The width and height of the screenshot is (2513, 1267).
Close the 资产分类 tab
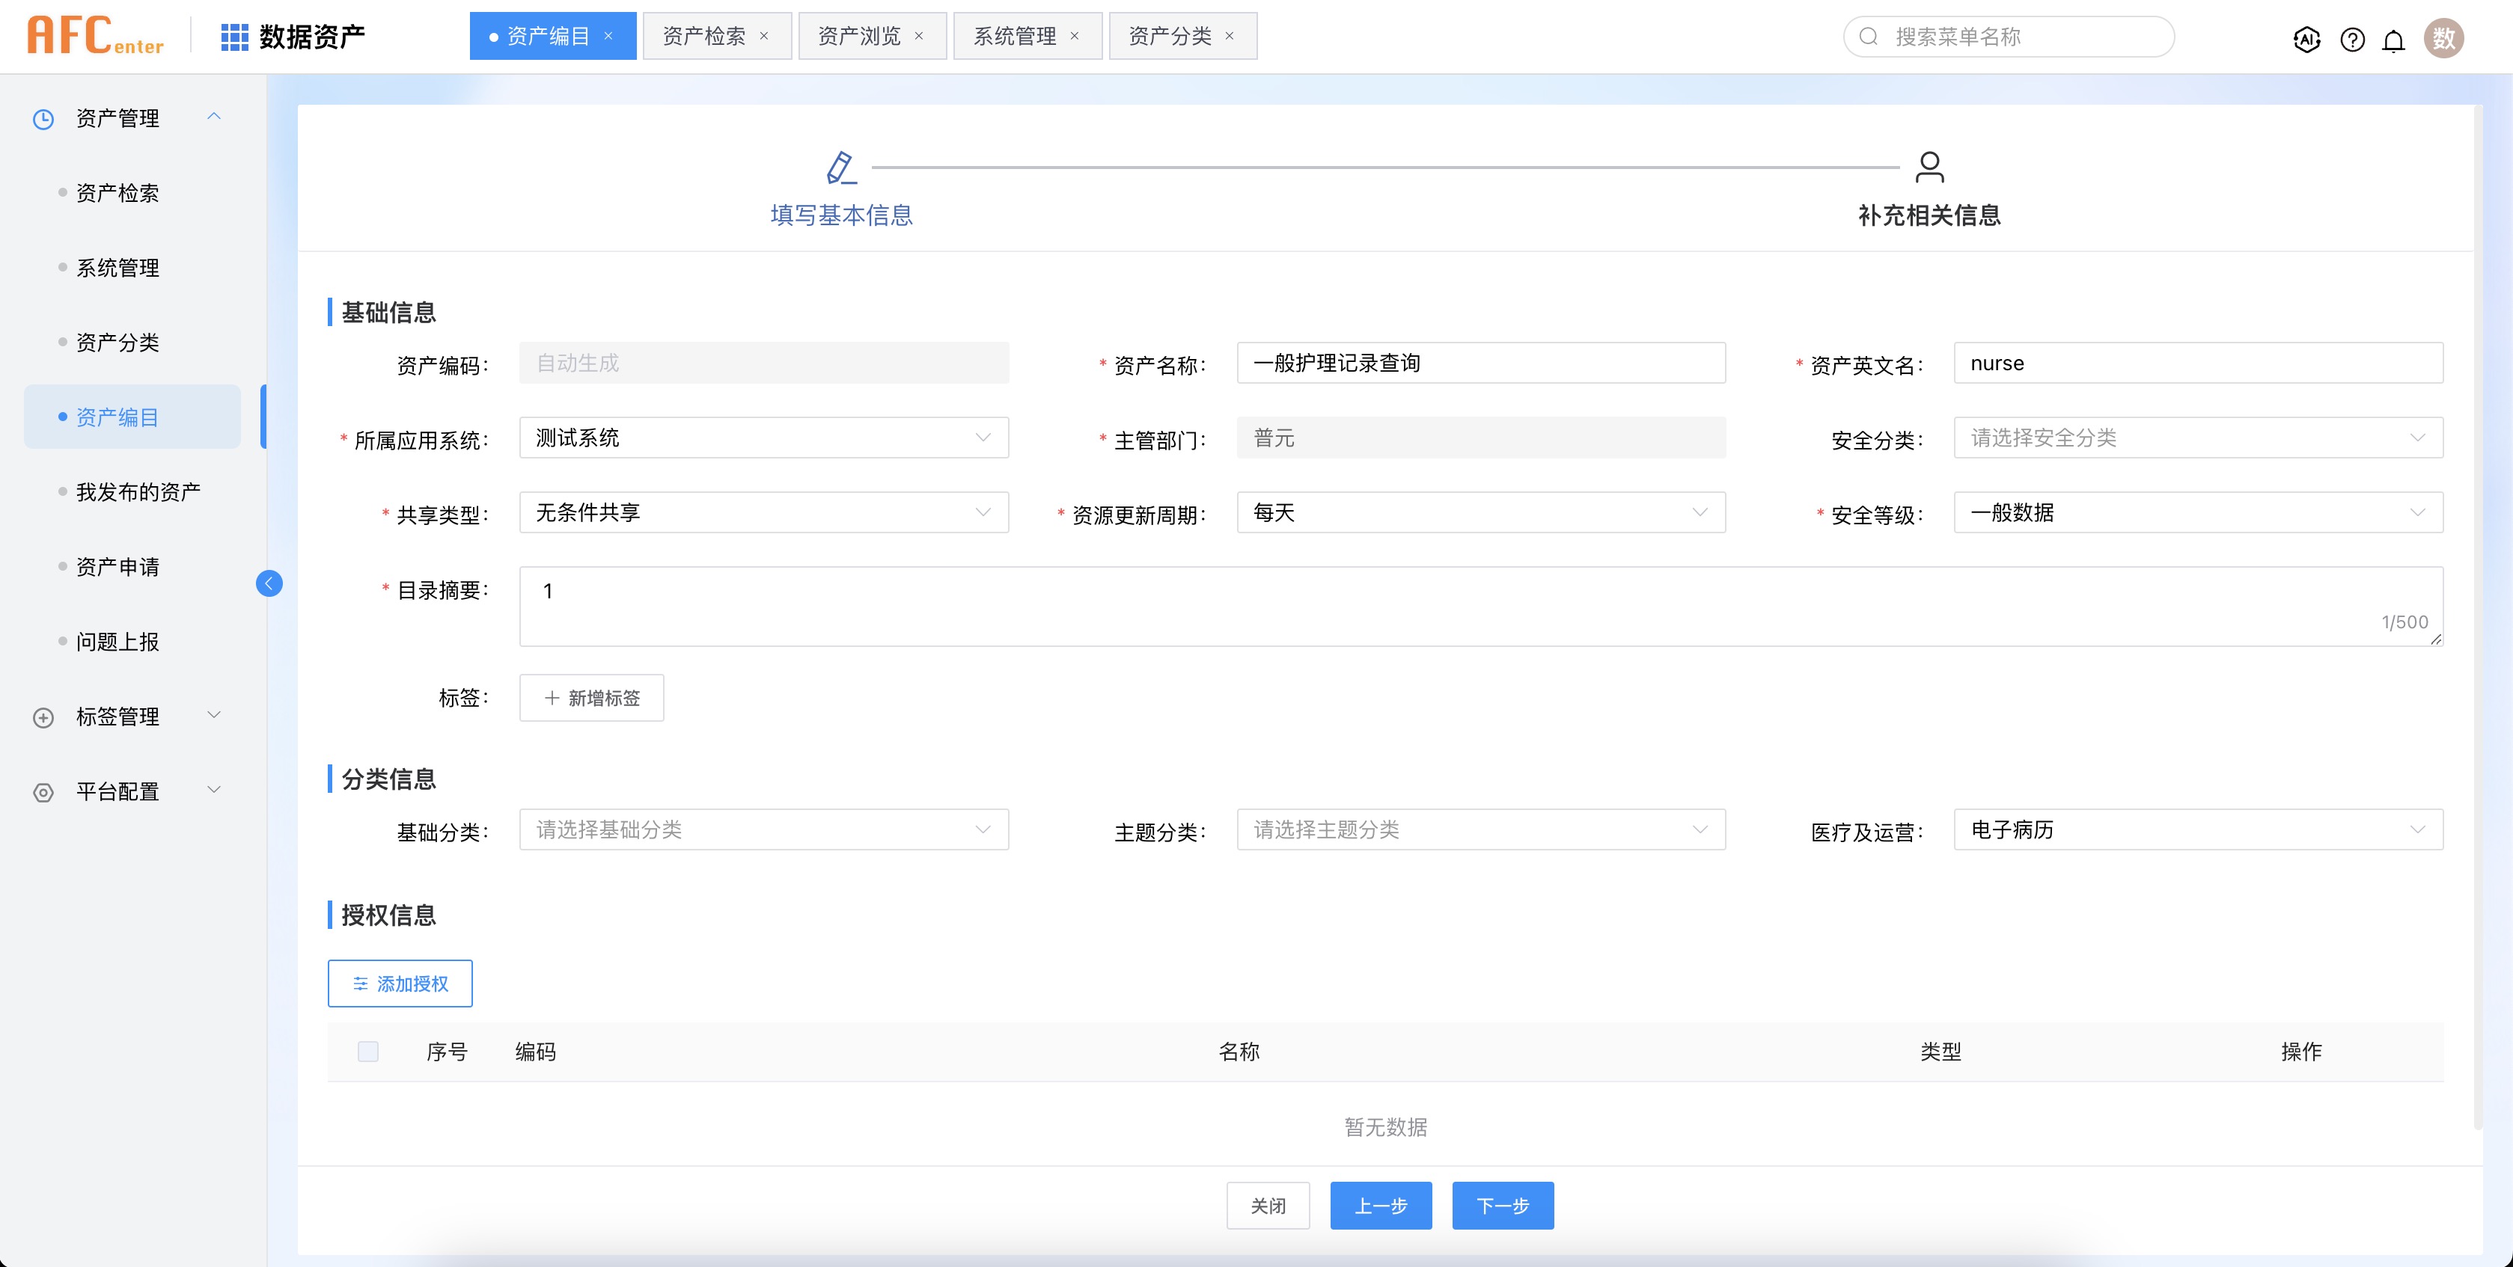[1229, 36]
